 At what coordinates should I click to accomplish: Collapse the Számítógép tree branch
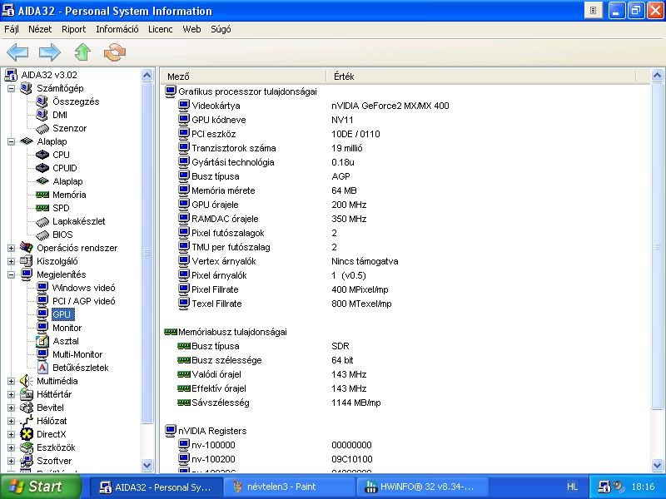(12, 88)
